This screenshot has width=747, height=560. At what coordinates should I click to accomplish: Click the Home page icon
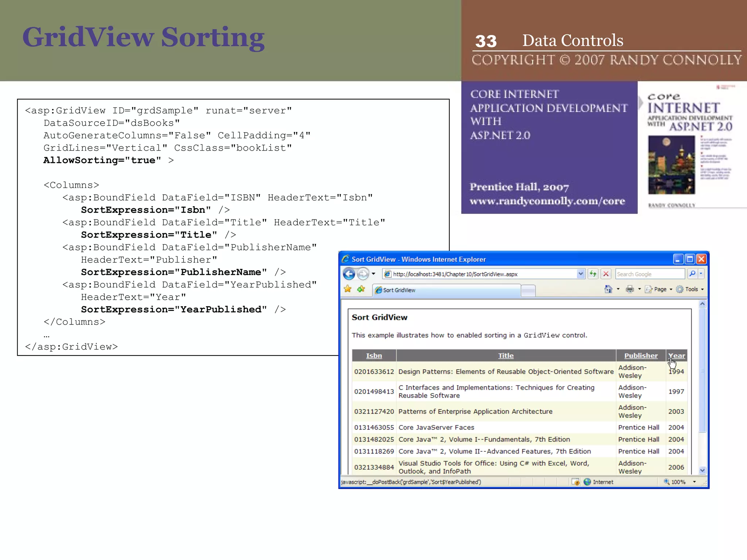point(608,289)
